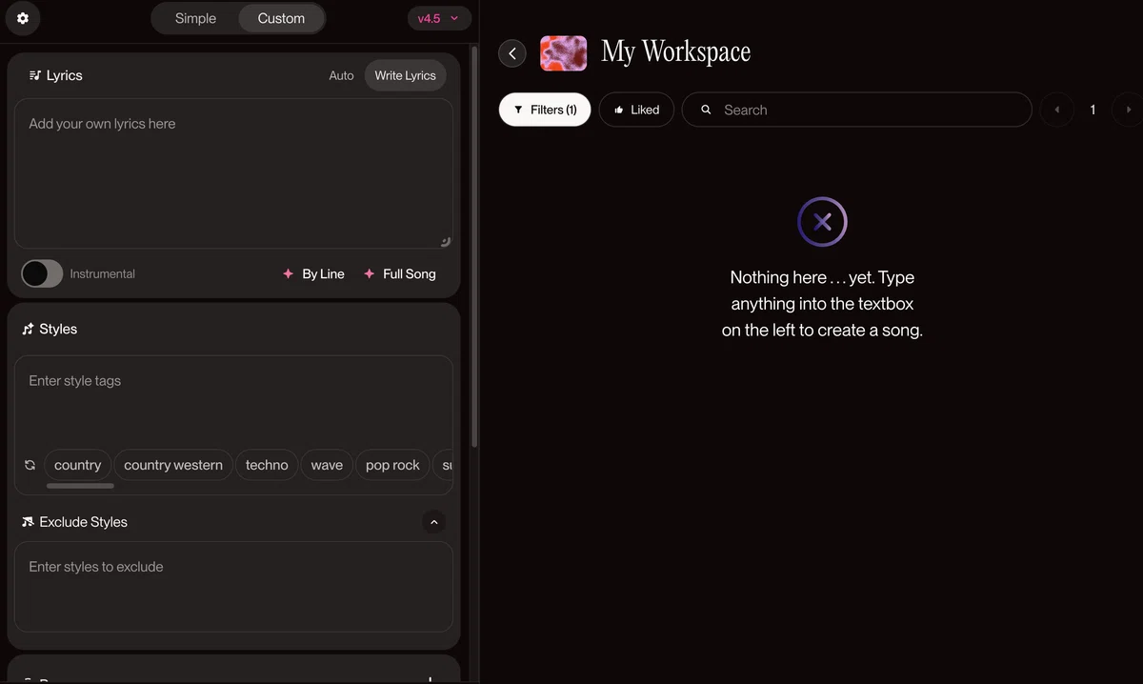Screen dimensions: 1143x684
Task: Go back with the chevron button
Action: point(512,53)
